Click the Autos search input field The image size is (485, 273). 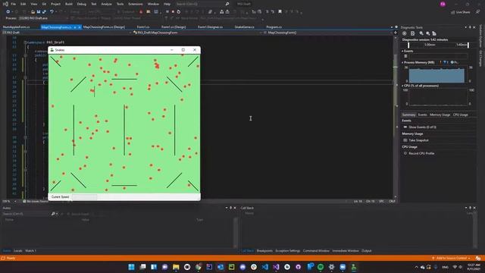click(27, 214)
